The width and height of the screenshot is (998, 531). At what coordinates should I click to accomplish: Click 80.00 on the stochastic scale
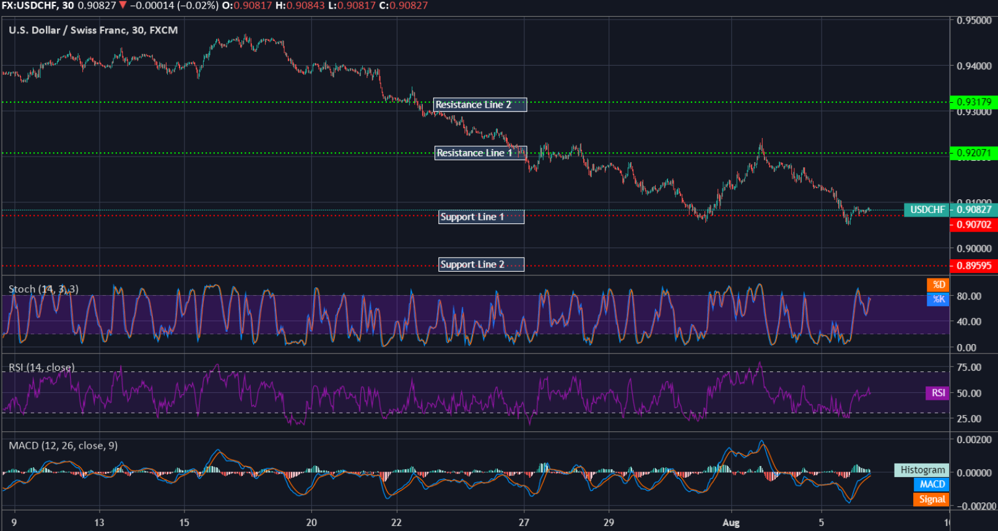click(x=969, y=296)
